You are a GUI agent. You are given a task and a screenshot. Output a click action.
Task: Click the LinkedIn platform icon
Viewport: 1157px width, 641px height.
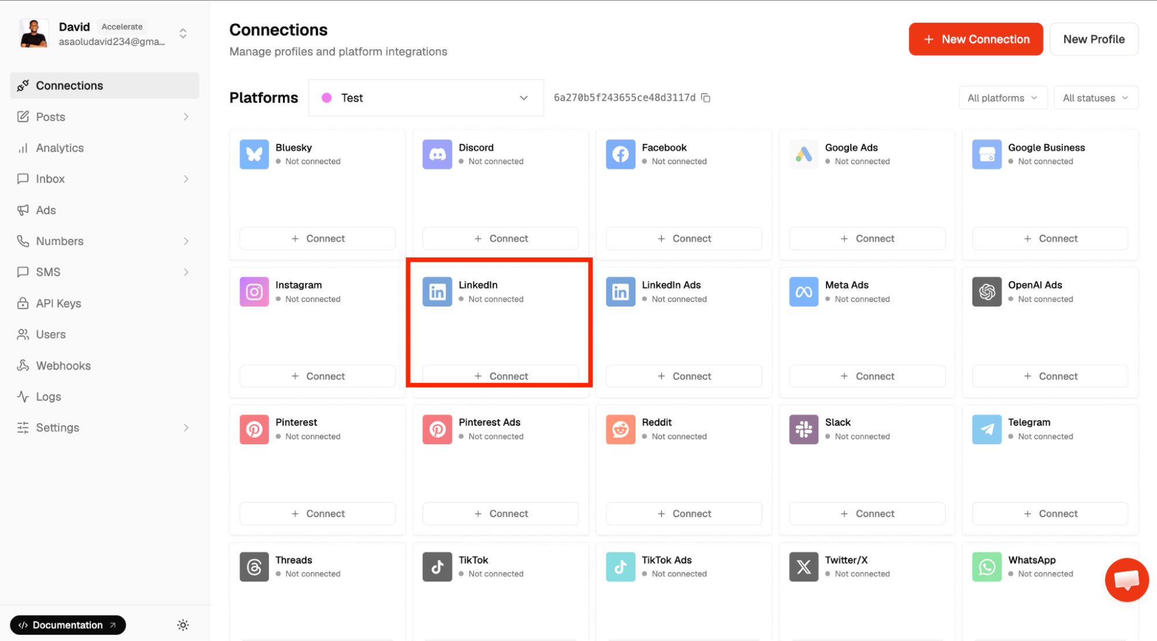pyautogui.click(x=437, y=292)
